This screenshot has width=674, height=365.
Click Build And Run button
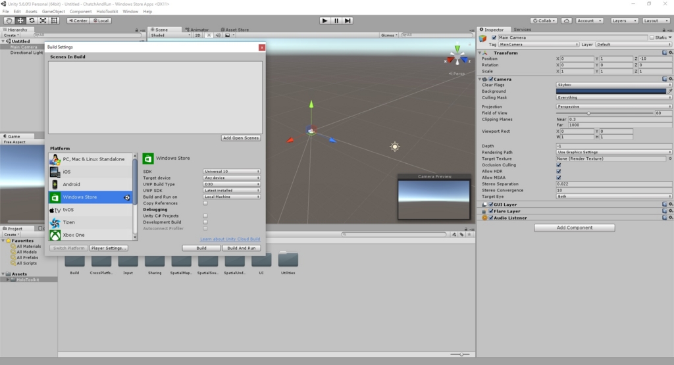click(x=241, y=248)
